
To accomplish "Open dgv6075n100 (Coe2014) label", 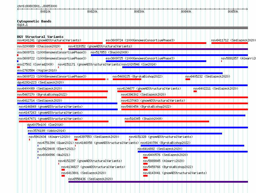I will [x=45, y=125].
